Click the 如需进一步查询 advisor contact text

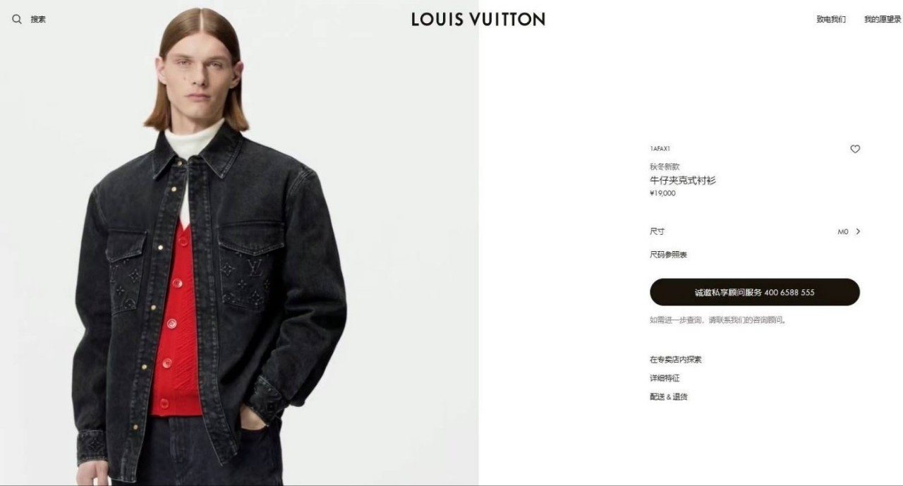718,320
